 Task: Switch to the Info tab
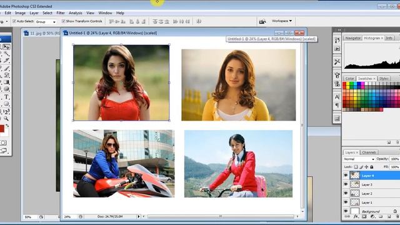click(389, 38)
